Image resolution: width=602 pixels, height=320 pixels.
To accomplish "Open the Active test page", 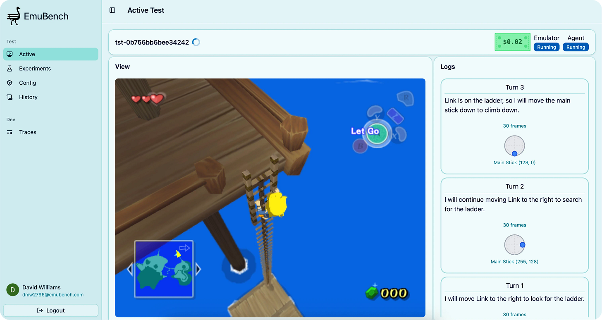I will pos(51,54).
